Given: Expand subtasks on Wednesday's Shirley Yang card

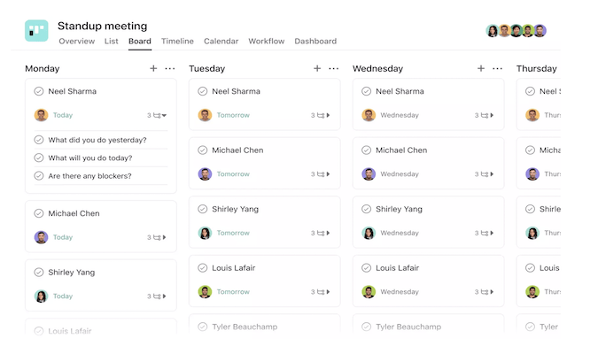Looking at the screenshot, I should click(x=492, y=234).
